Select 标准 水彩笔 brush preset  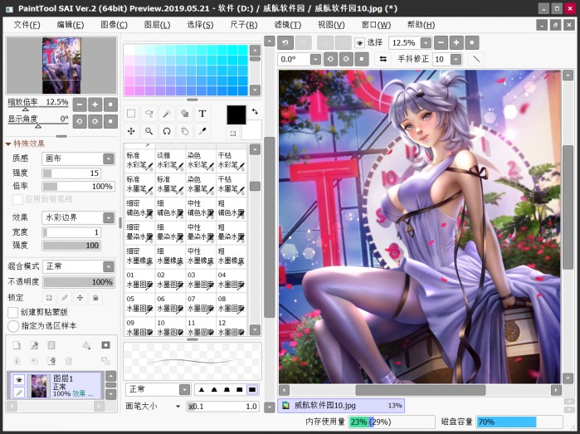(x=140, y=161)
